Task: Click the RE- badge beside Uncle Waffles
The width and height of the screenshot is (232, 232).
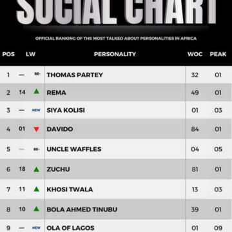Action: [37, 150]
